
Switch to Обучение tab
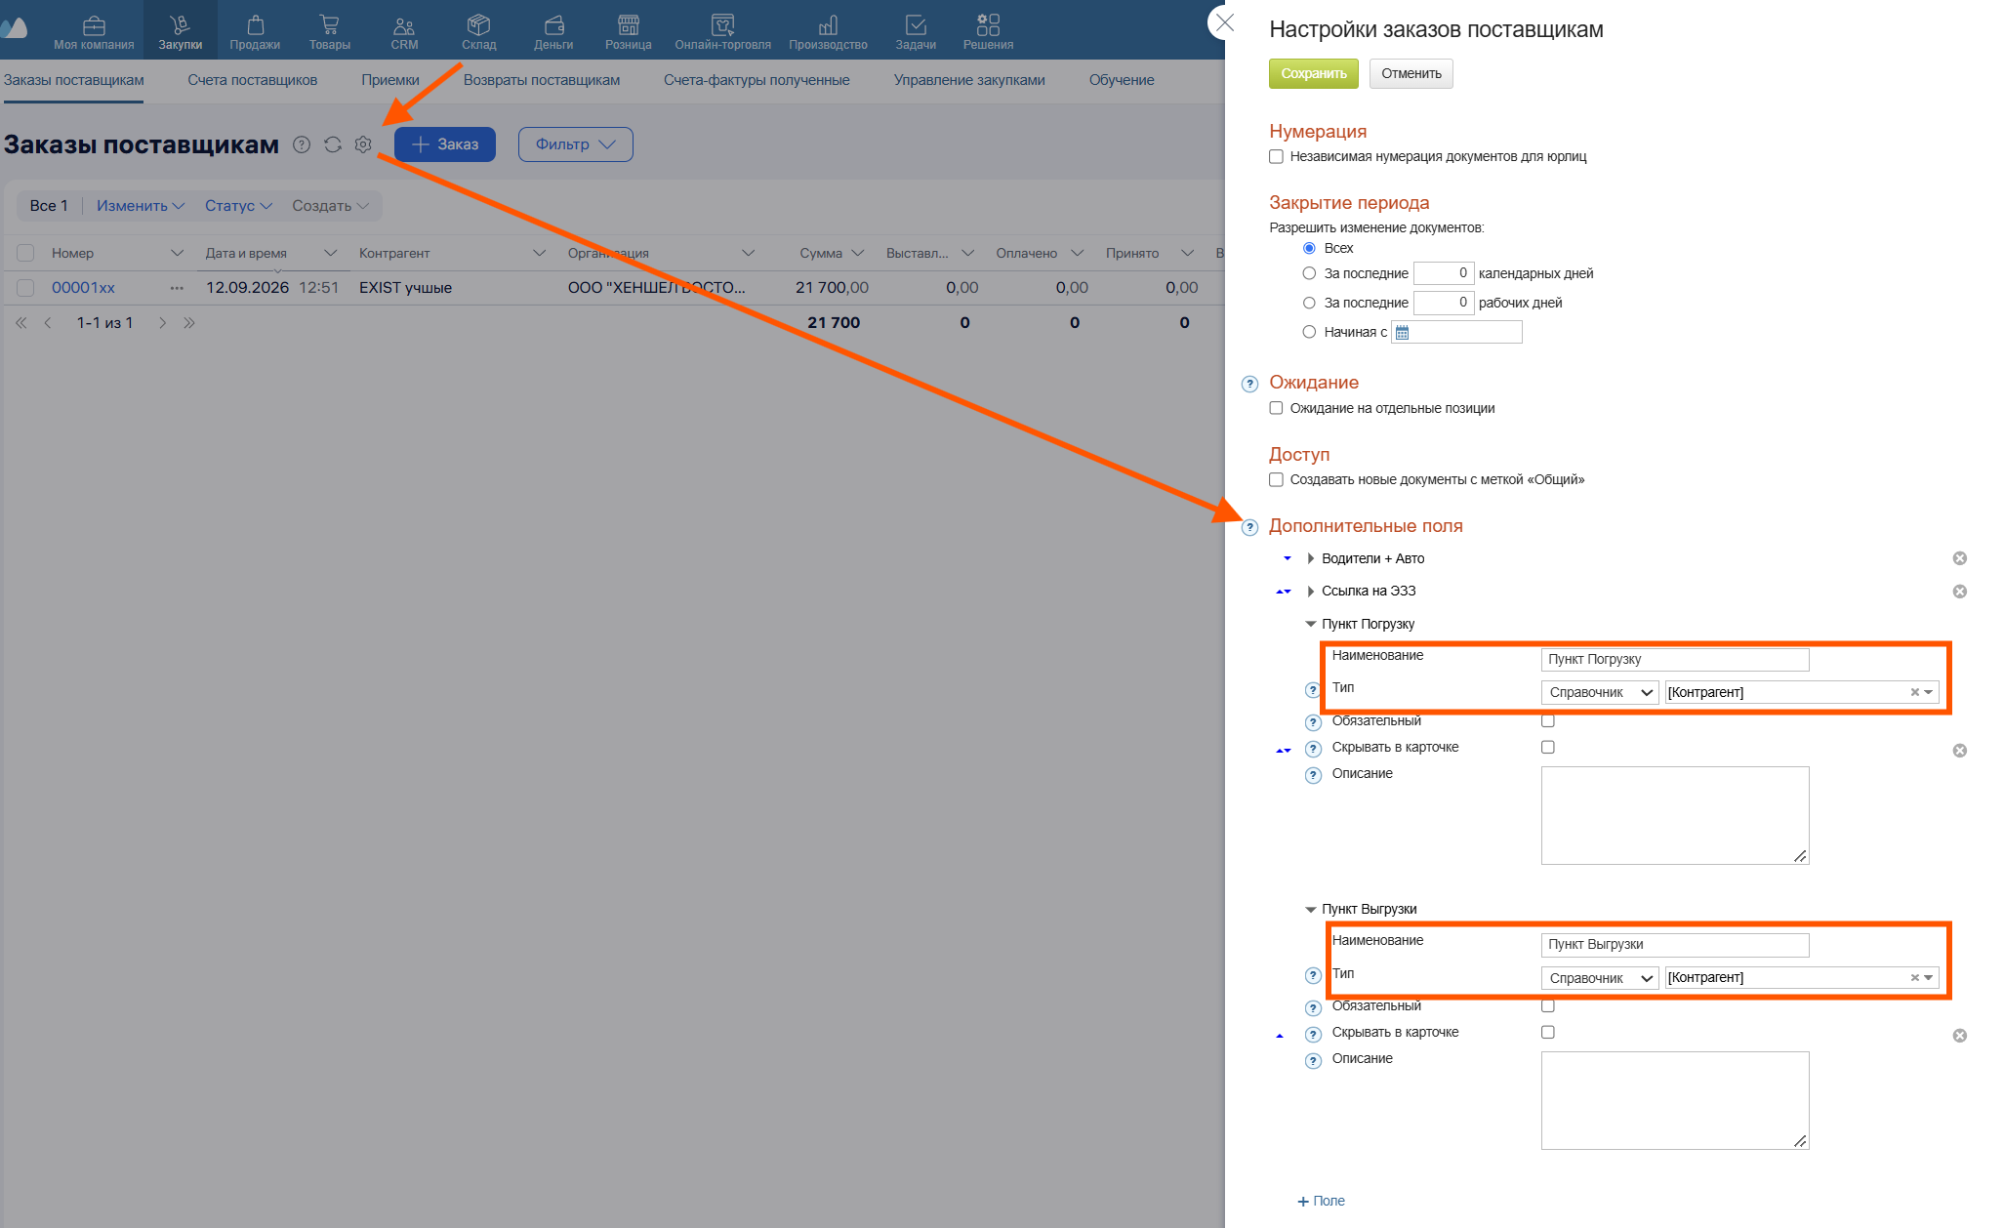(1122, 80)
